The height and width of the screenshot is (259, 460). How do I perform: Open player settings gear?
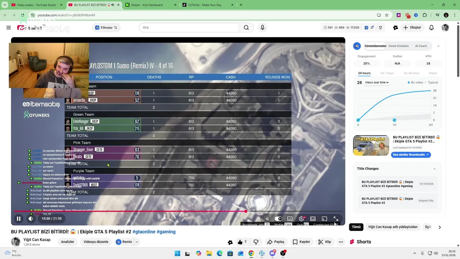(302, 219)
